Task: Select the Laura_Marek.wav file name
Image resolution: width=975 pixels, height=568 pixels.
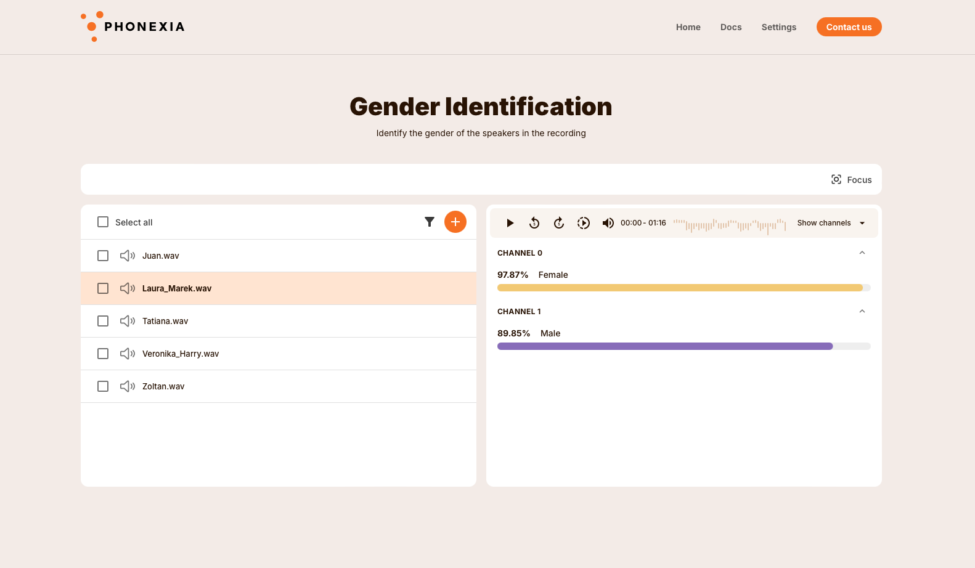Action: (x=177, y=288)
